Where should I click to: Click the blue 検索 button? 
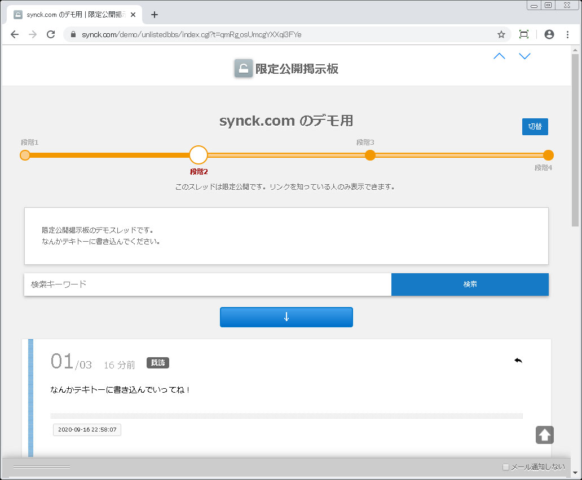470,285
